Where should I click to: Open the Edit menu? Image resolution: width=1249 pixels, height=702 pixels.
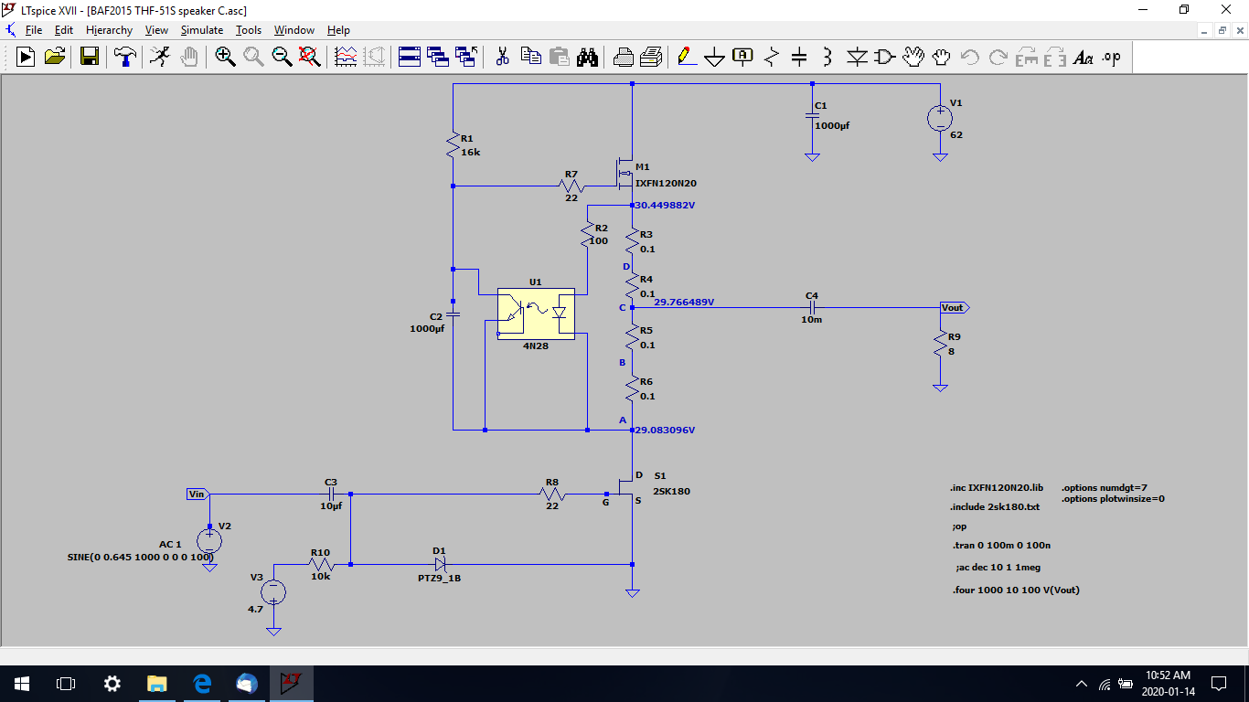[64, 30]
